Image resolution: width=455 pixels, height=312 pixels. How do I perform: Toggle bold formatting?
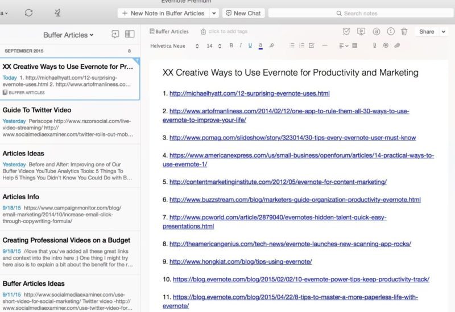(x=231, y=46)
